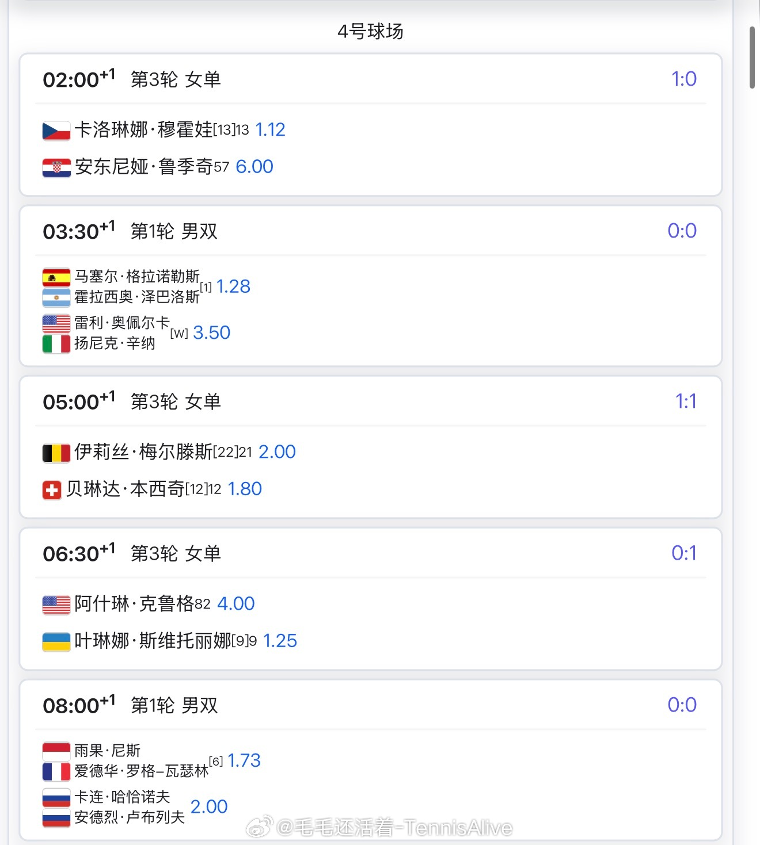Select odds 4.00 for 阿什琳·克鲁格
760x845 pixels.
(x=236, y=603)
